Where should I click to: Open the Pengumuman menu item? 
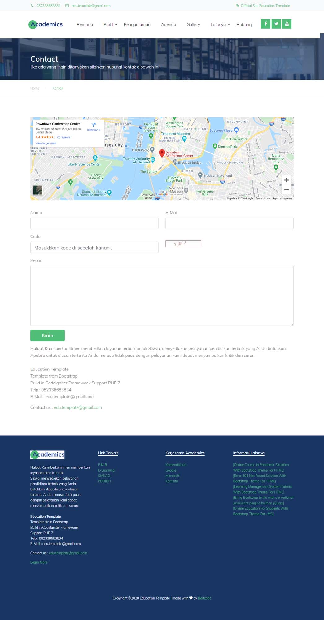tap(137, 25)
